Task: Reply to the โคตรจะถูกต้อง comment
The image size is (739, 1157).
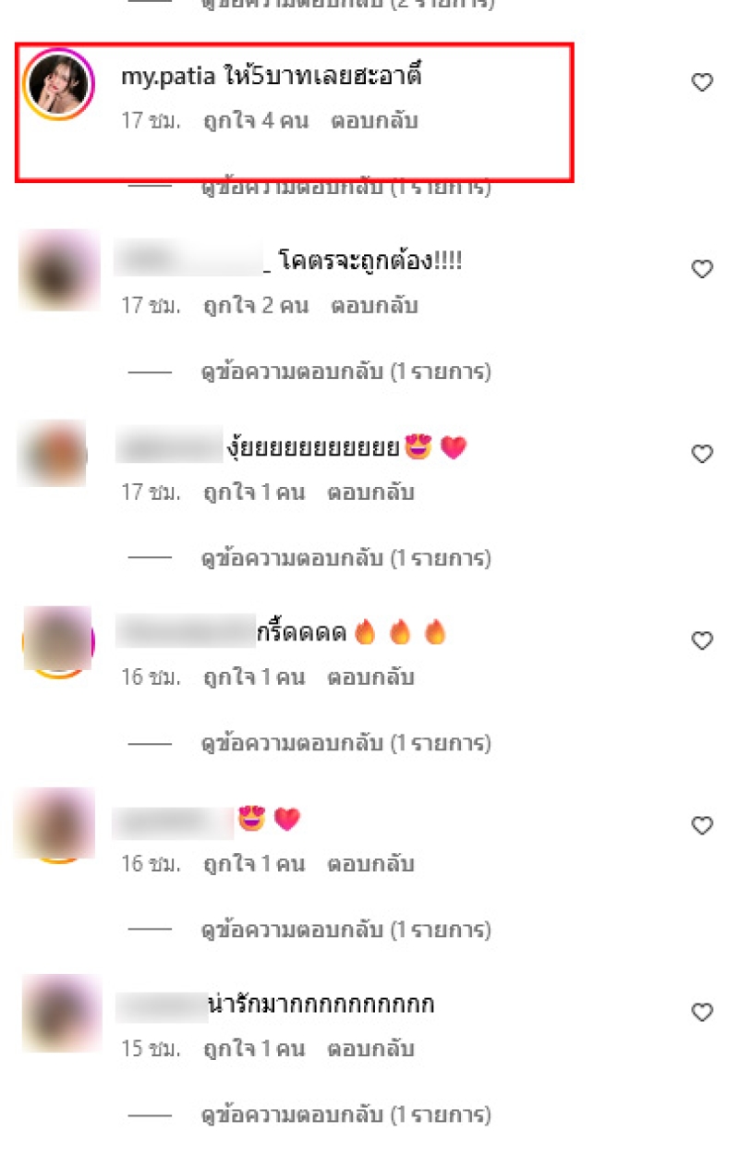Action: pos(374,305)
